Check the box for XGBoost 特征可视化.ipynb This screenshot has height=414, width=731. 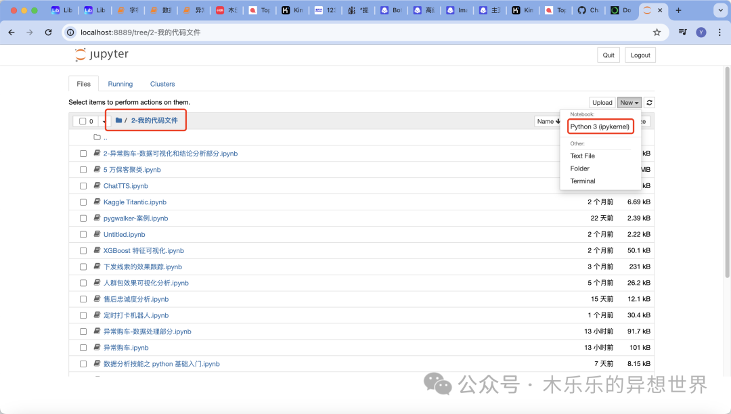83,250
